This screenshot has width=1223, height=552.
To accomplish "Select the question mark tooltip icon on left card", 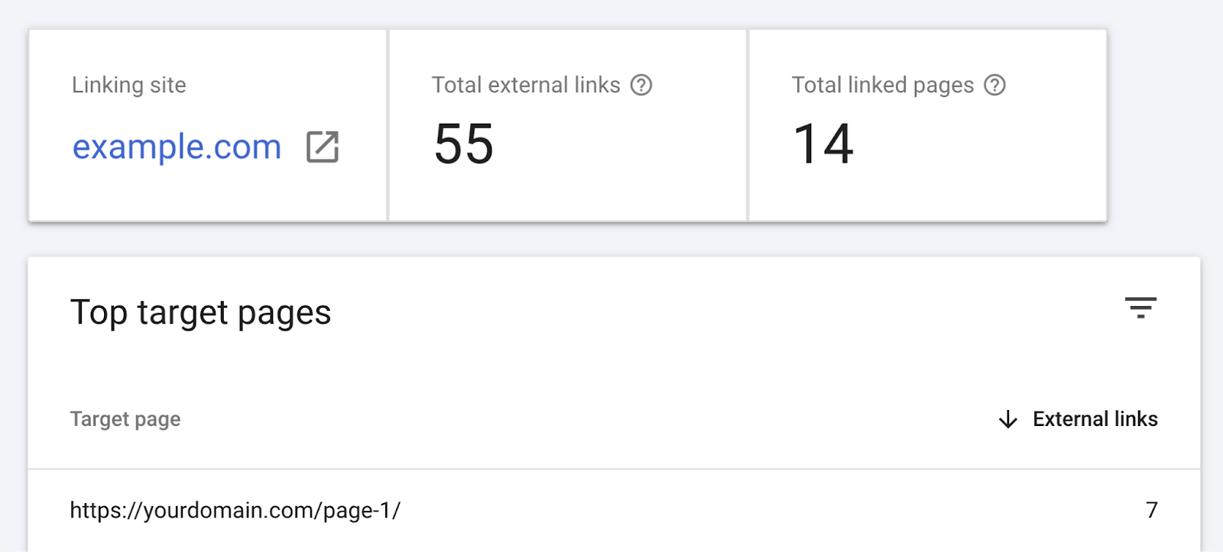I will pyautogui.click(x=643, y=85).
